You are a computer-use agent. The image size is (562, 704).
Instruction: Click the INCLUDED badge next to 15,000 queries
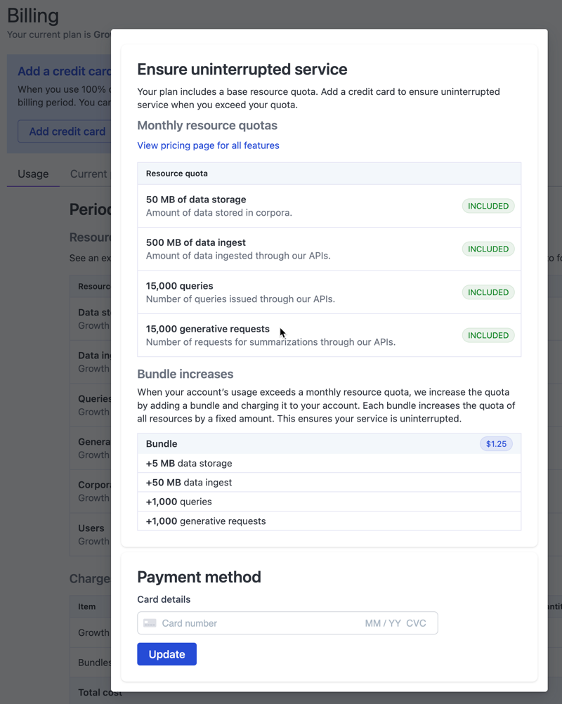pyautogui.click(x=488, y=292)
